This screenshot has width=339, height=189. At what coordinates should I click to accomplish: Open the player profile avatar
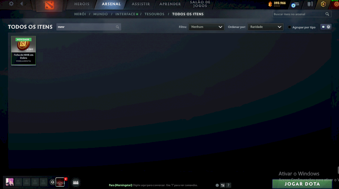pos(10,182)
